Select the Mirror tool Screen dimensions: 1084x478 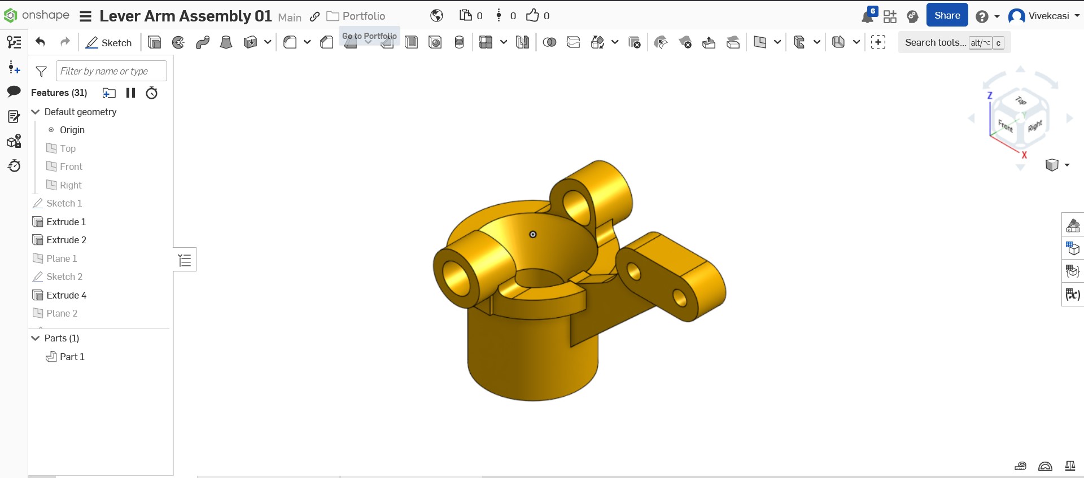point(522,42)
